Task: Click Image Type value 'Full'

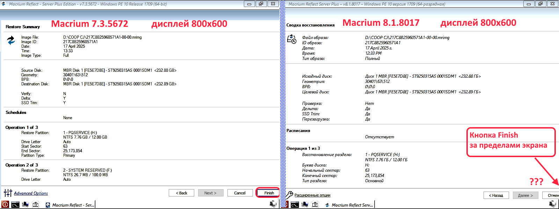Action: tap(66, 55)
